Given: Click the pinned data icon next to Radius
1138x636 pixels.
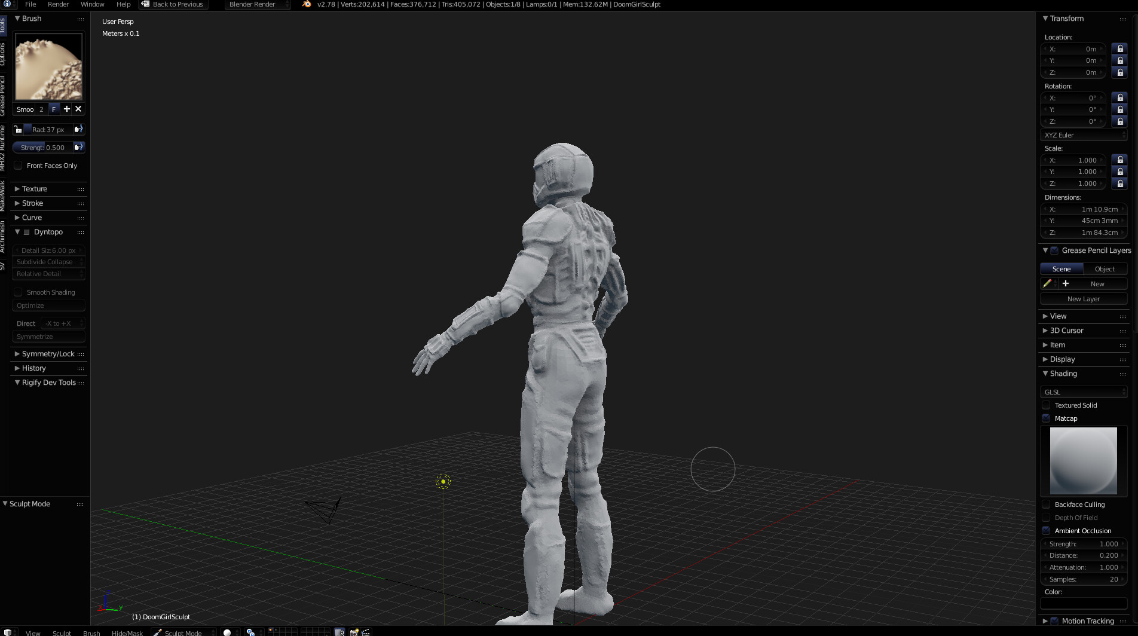Looking at the screenshot, I should click(78, 129).
